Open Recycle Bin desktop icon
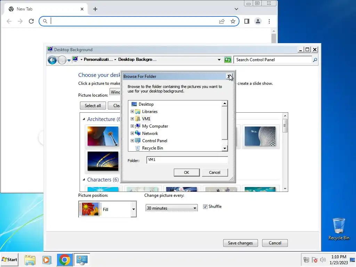Screen dimensions: 356x267 [x=339, y=229]
